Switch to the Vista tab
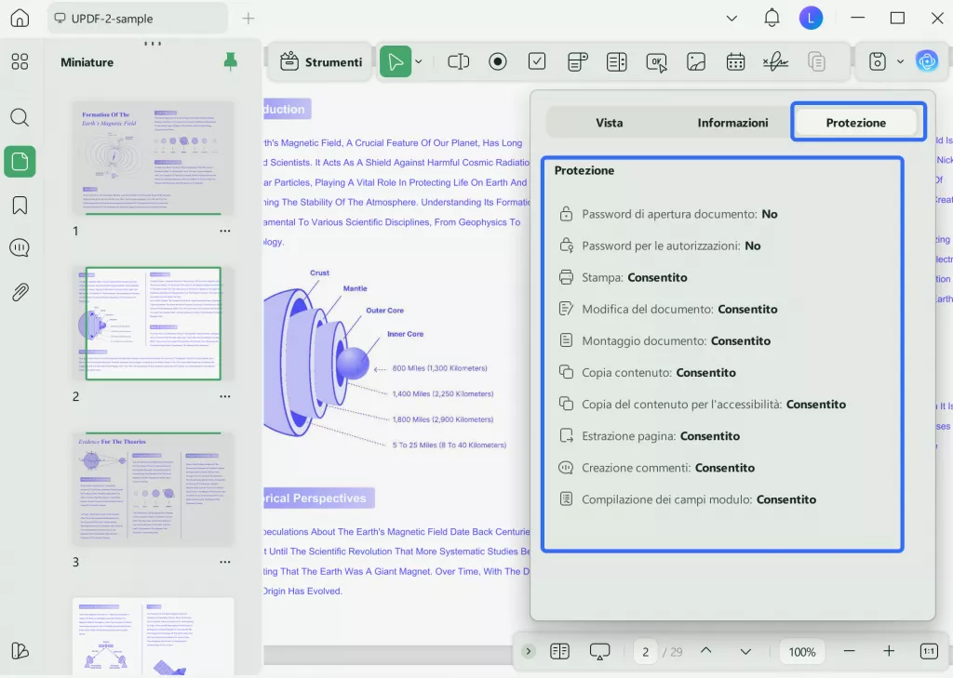This screenshot has width=953, height=678. click(610, 123)
